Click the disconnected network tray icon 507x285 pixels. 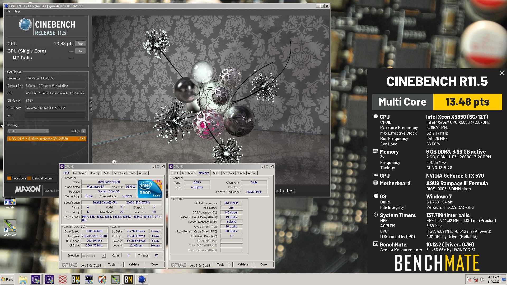point(476,279)
